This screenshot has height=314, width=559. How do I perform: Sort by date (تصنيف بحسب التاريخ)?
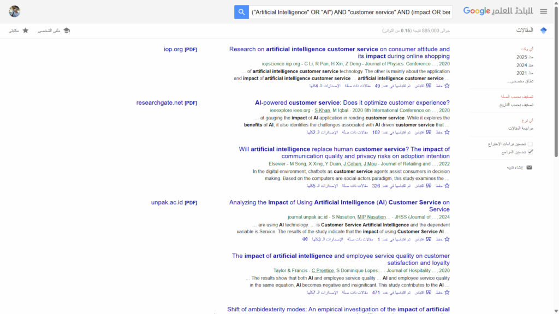(x=516, y=105)
